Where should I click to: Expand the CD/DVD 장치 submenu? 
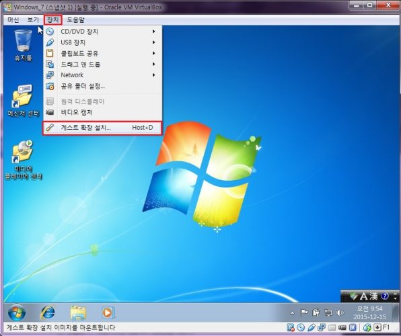[x=102, y=32]
